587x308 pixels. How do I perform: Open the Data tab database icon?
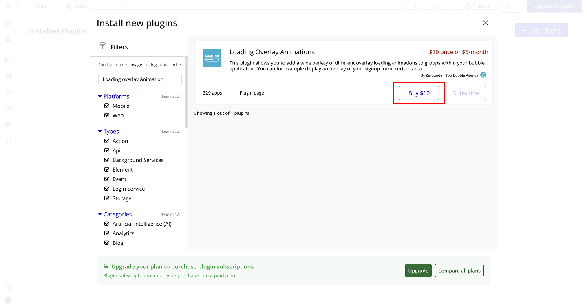(8, 76)
